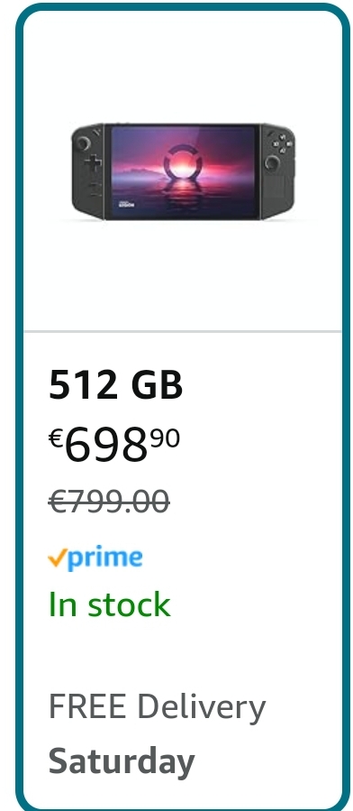
Task: Click the glowing ring on the console screen
Action: (183, 163)
